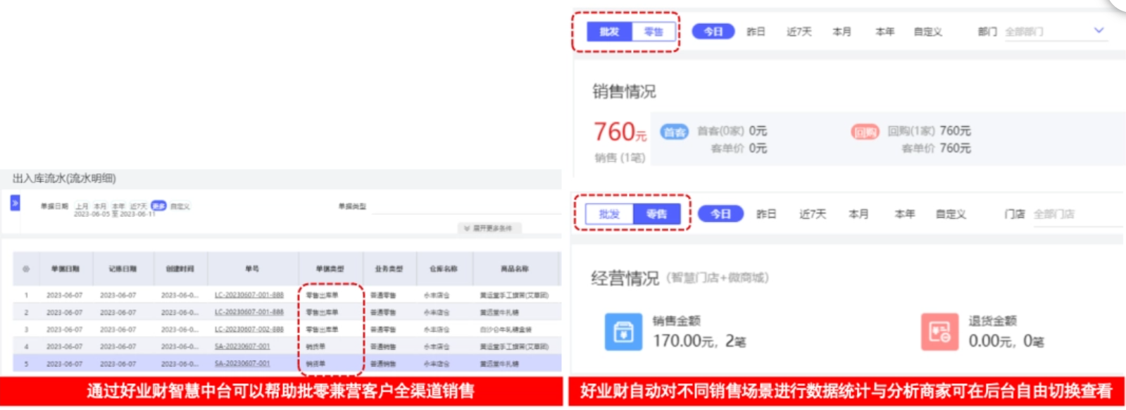Select 昨日 tab next to 部门 filter
The height and width of the screenshot is (410, 1126).
pos(756,32)
